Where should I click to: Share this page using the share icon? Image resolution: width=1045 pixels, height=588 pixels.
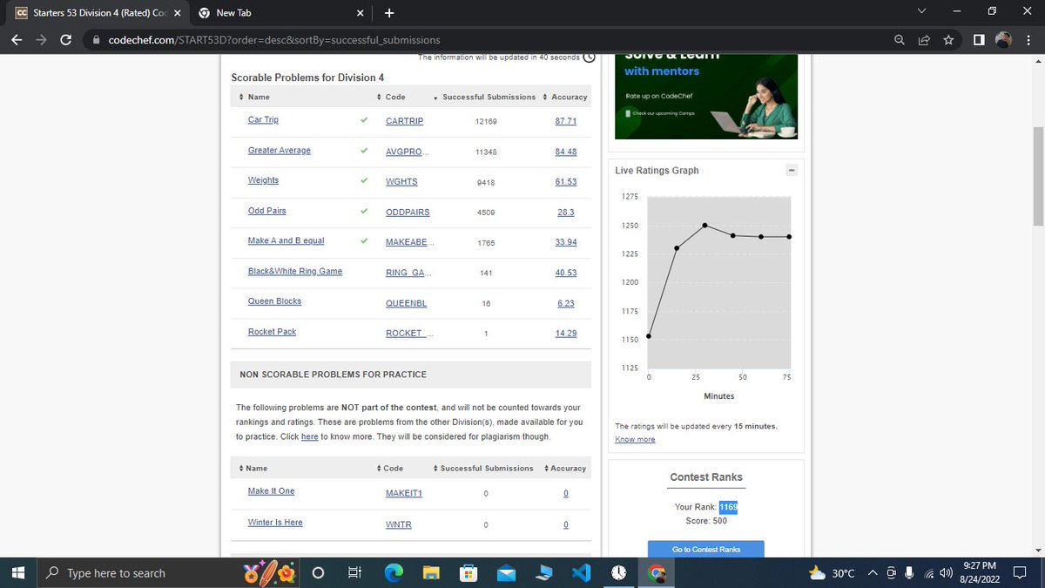[923, 40]
